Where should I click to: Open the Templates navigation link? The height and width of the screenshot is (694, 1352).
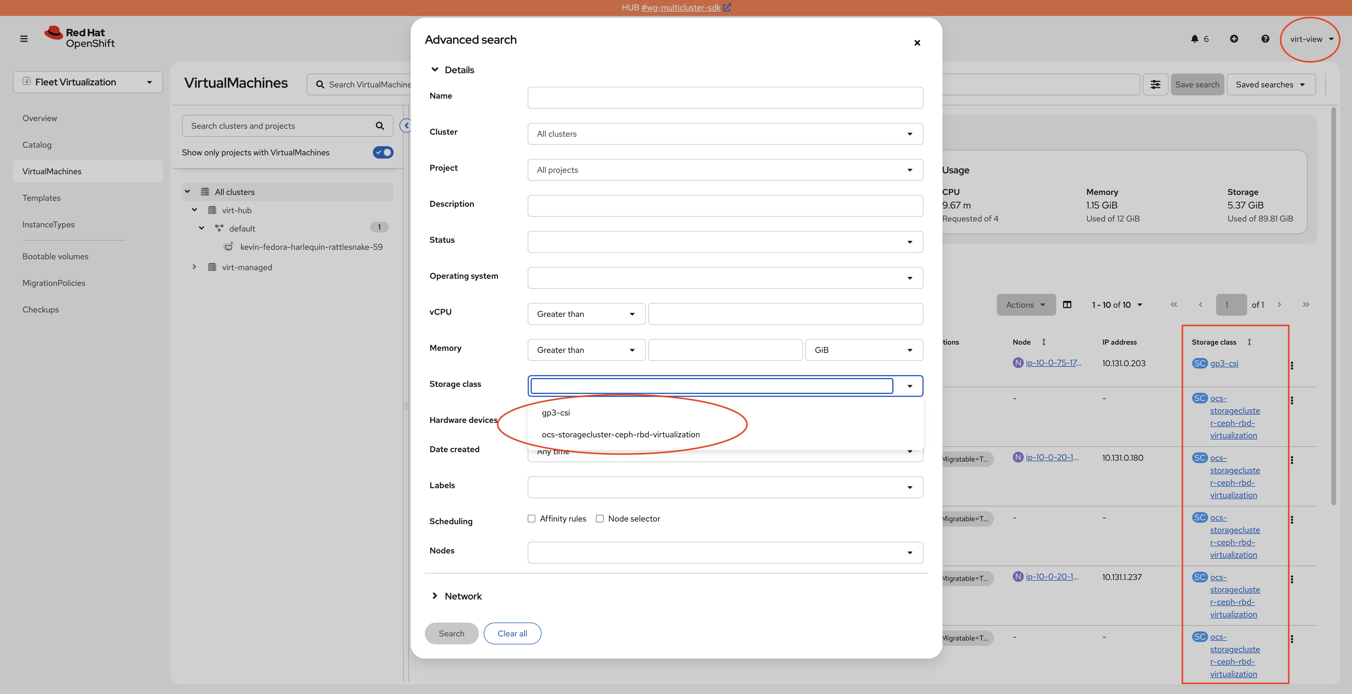click(x=41, y=198)
